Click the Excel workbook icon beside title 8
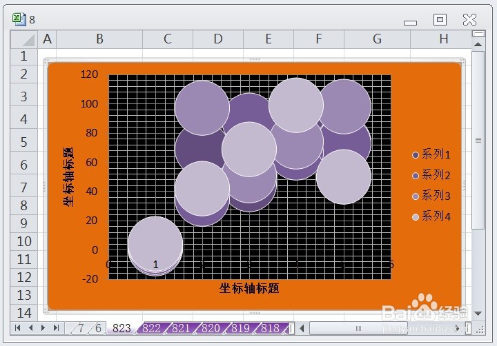Image resolution: width=497 pixels, height=346 pixels. [x=19, y=19]
